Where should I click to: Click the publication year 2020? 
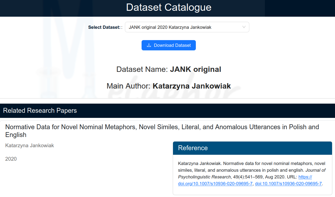tap(11, 159)
